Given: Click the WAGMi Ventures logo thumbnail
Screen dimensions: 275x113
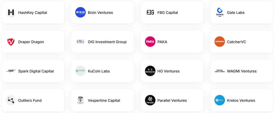Looking at the screenshot, I should (220, 71).
